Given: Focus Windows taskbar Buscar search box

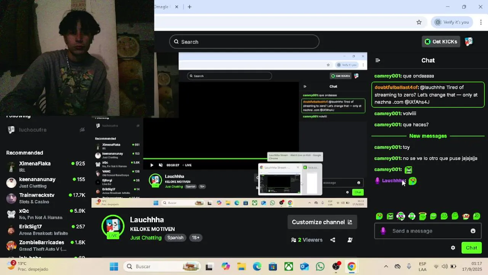Looking at the screenshot, I should 163,267.
